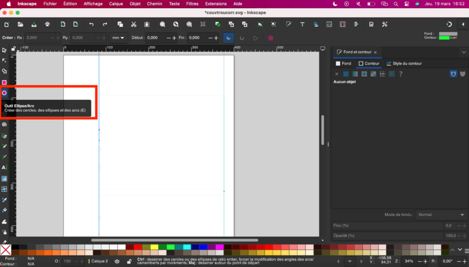
Task: Toggle the ruler corner lock icon
Action: [13, 48]
